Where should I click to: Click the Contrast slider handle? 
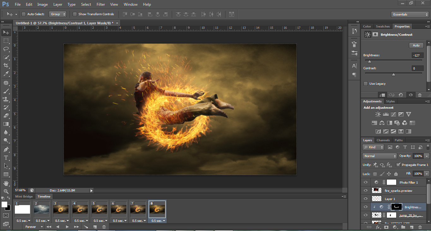(x=393, y=75)
